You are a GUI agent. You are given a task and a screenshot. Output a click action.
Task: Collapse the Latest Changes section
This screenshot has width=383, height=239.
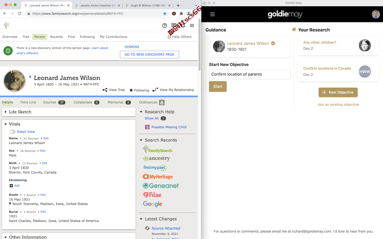pos(141,219)
